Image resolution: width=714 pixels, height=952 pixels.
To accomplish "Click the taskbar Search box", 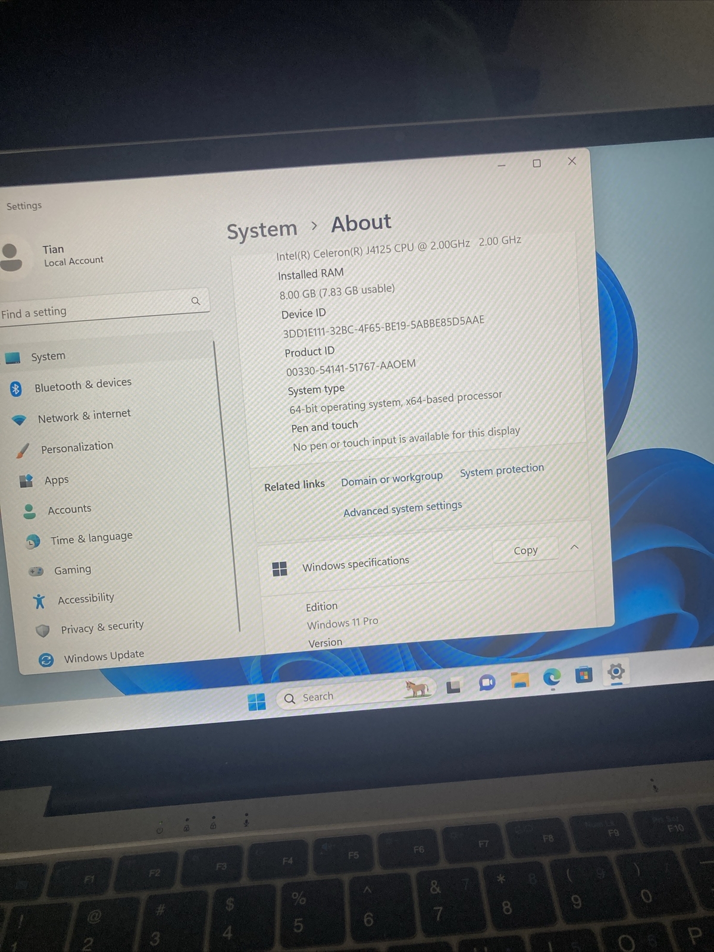I will pos(356,694).
